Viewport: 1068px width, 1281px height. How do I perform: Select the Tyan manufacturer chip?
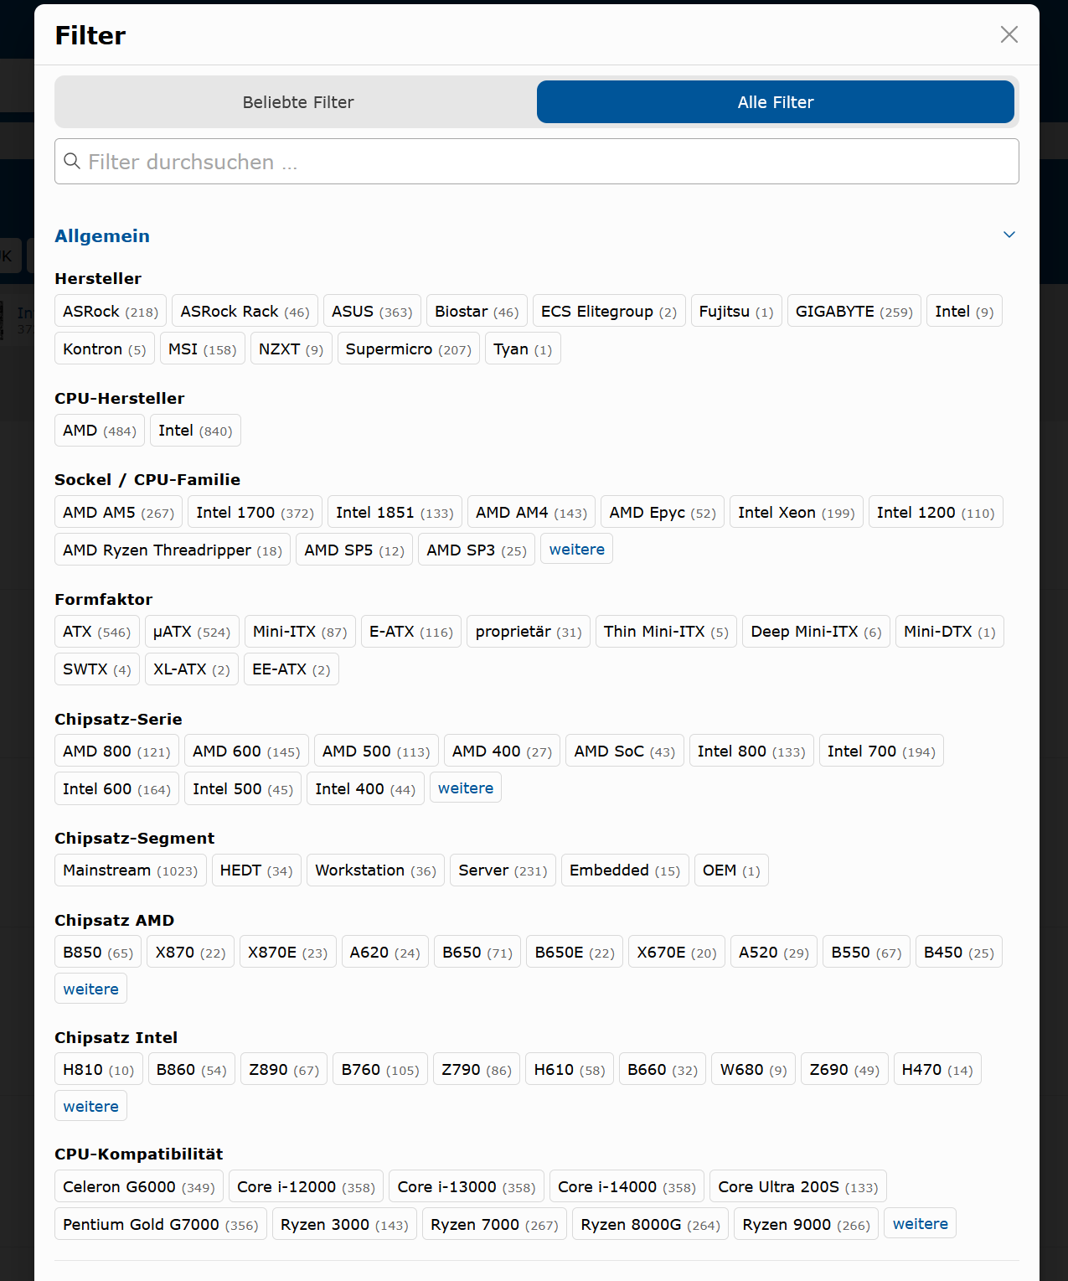coord(523,349)
